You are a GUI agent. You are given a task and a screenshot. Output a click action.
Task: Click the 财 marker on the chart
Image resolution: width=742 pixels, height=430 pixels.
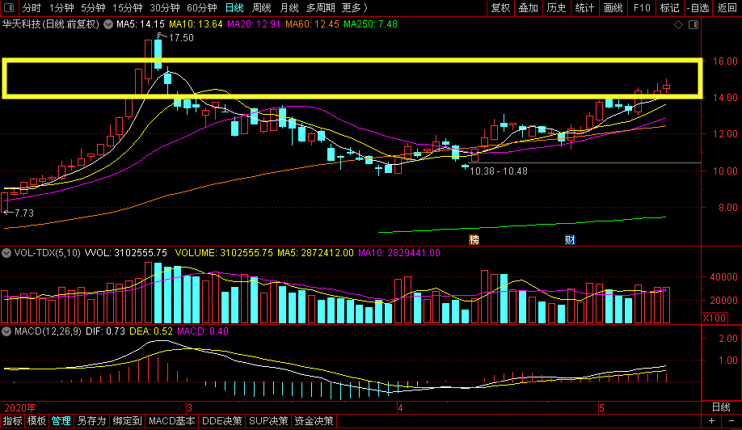pyautogui.click(x=570, y=240)
